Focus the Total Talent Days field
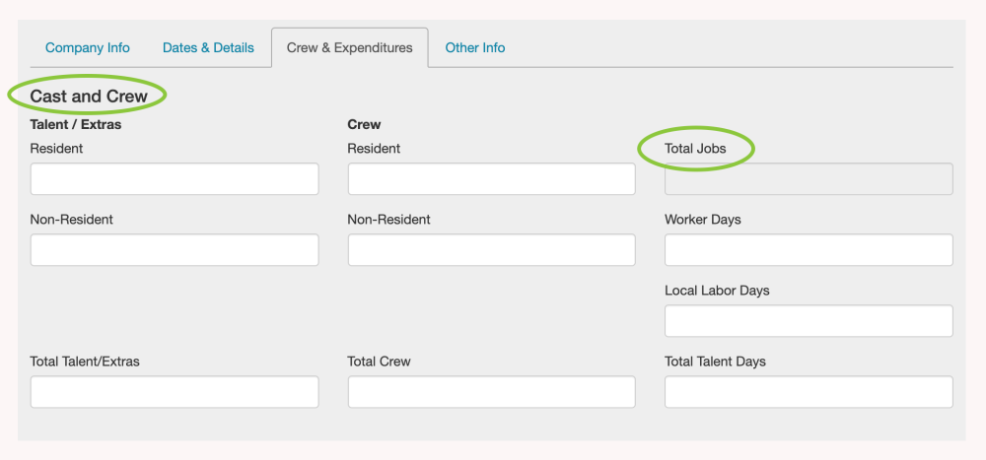The image size is (986, 460). tap(809, 392)
